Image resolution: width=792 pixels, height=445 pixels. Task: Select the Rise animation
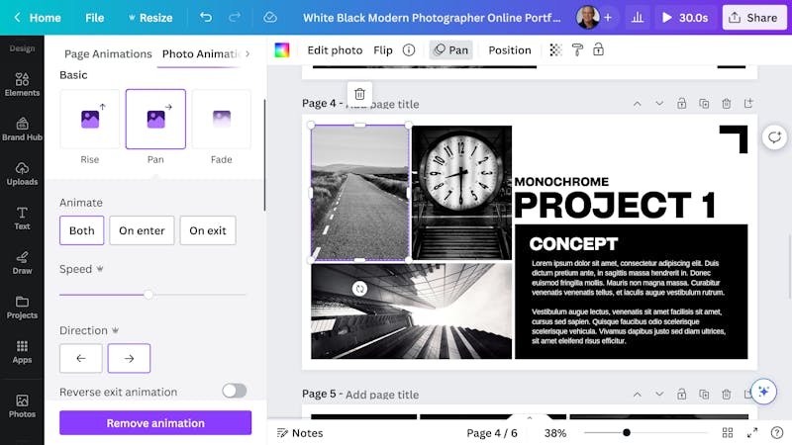tap(90, 119)
